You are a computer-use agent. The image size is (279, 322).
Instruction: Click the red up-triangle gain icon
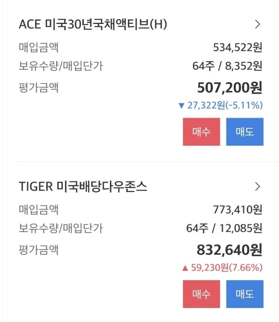click(x=184, y=268)
